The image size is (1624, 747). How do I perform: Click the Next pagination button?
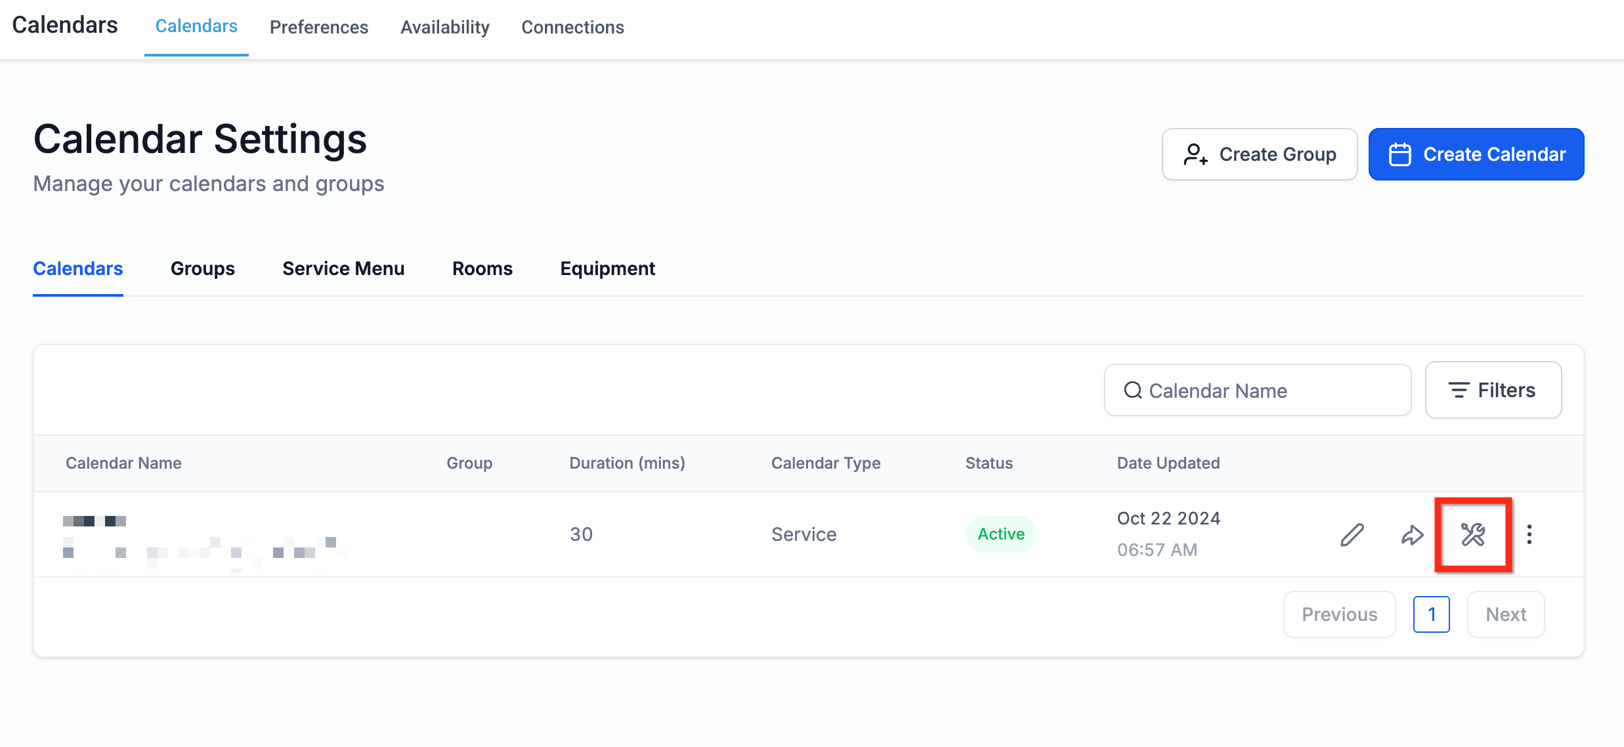coord(1506,614)
